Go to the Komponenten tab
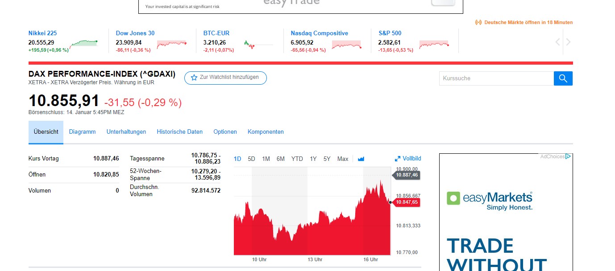The width and height of the screenshot is (615, 271). point(266,132)
